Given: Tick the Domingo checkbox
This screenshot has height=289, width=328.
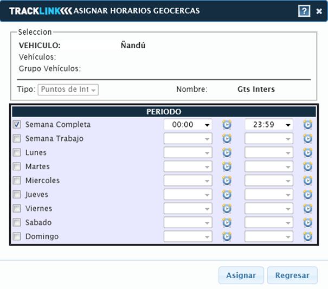Looking at the screenshot, I should pyautogui.click(x=17, y=236).
